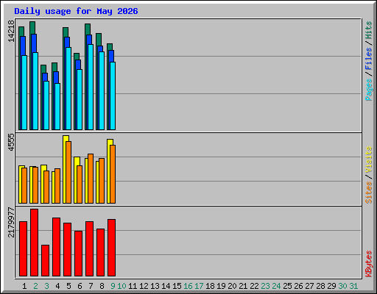Click the 4555 axis value
377x294 pixels.
coord(11,142)
